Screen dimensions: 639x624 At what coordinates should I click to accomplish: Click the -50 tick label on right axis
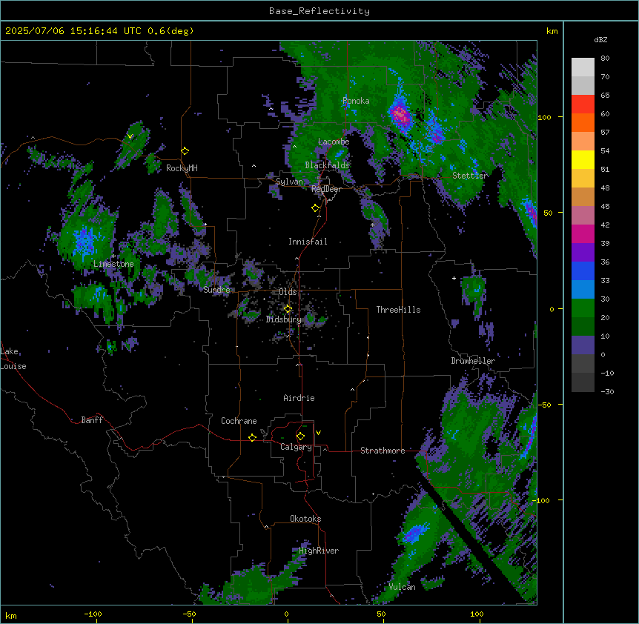tap(544, 405)
